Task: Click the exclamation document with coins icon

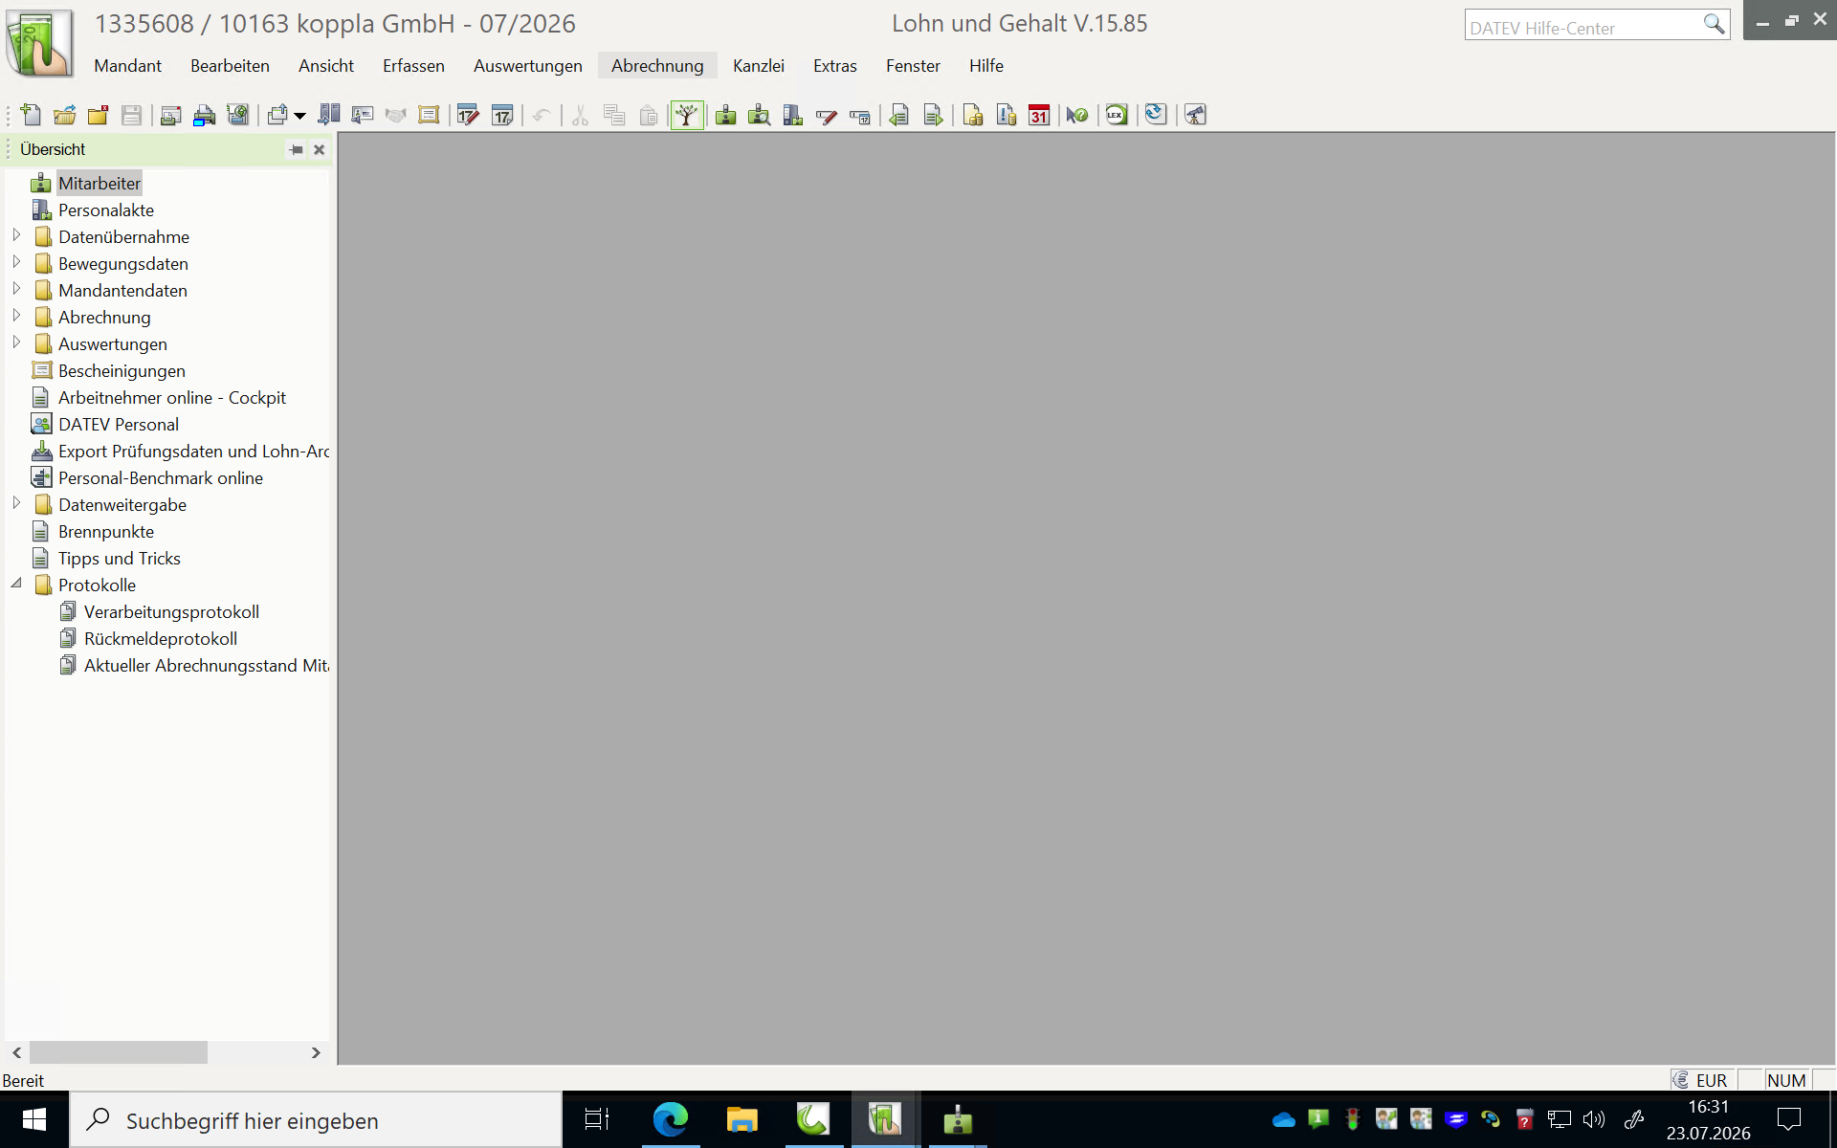Action: pyautogui.click(x=1007, y=116)
